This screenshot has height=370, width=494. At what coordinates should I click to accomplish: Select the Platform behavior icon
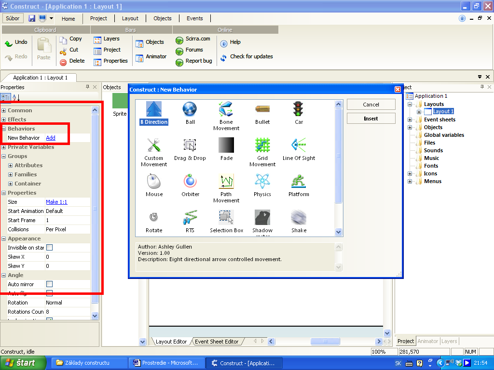(x=299, y=182)
